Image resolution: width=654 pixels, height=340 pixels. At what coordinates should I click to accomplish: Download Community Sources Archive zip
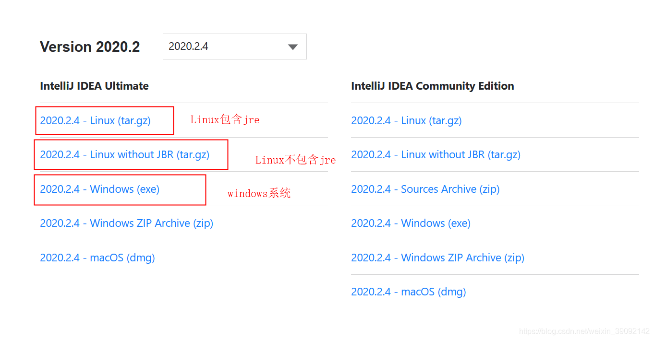[x=425, y=189]
